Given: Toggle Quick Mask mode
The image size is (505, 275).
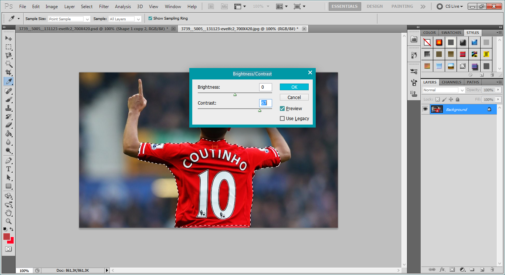Looking at the screenshot, I should [8, 249].
